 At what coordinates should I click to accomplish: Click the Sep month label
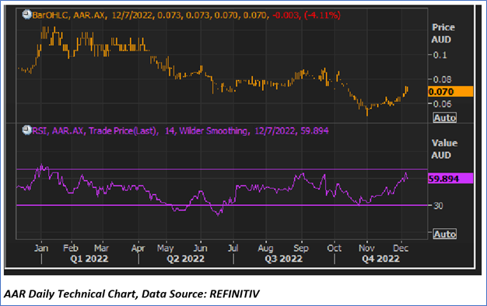tap(301, 248)
